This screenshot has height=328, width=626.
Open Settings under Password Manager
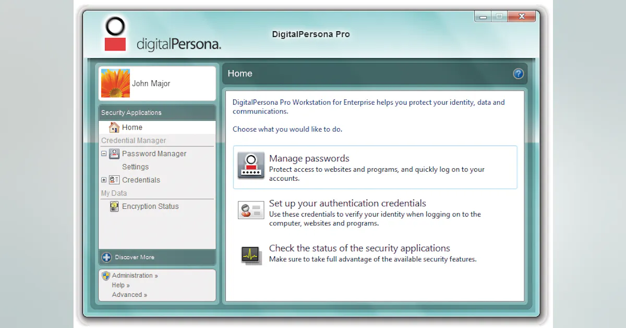tap(135, 167)
